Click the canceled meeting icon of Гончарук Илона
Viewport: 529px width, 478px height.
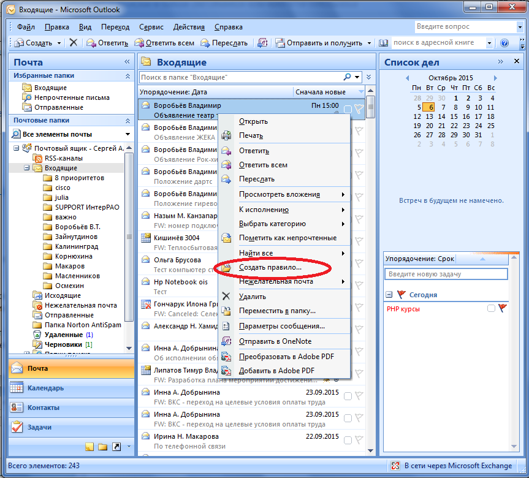(146, 305)
